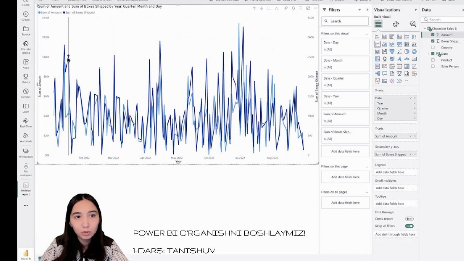Remove Quarter from X-axis hierarchy
The height and width of the screenshot is (261, 464).
(x=415, y=108)
